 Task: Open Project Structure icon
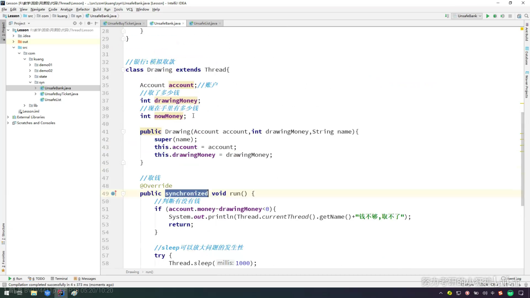click(x=519, y=16)
